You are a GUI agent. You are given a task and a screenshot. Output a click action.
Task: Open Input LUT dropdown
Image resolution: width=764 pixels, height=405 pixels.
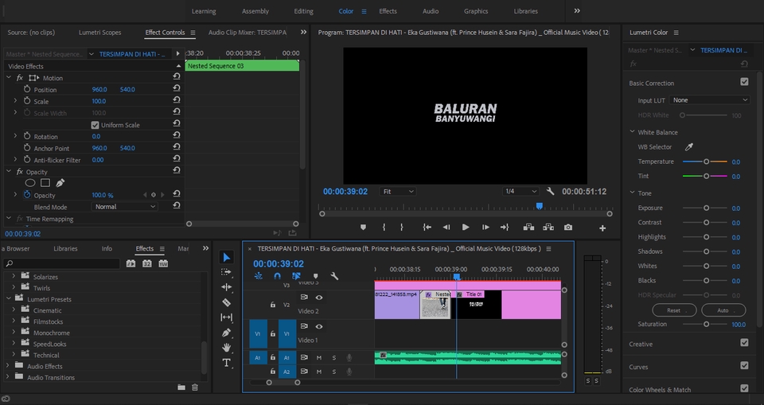(709, 100)
